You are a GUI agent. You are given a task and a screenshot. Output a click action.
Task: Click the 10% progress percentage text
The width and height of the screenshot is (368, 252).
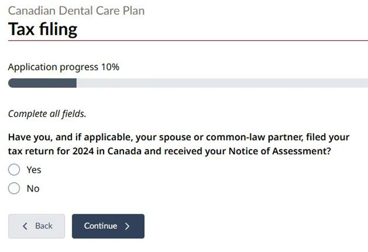point(110,67)
